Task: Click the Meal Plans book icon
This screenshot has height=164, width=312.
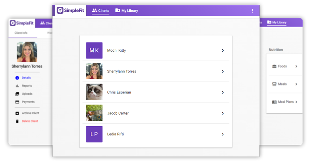Action: point(274,102)
